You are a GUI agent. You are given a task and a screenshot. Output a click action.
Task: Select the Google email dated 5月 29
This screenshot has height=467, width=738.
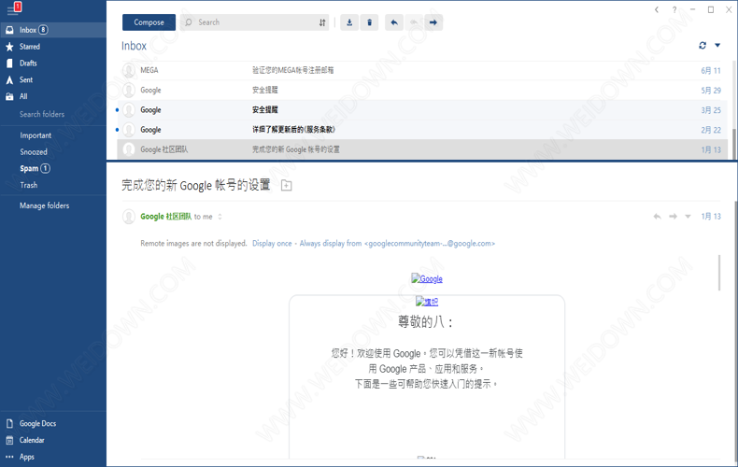422,90
